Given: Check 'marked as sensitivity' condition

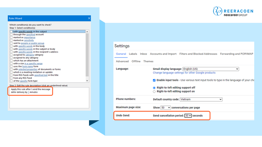Looking at the screenshot, I should point(11,40).
